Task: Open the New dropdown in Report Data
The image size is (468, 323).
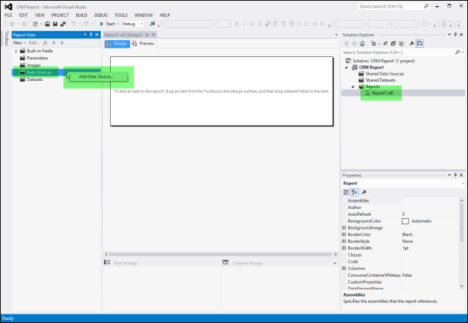Action: (20, 42)
